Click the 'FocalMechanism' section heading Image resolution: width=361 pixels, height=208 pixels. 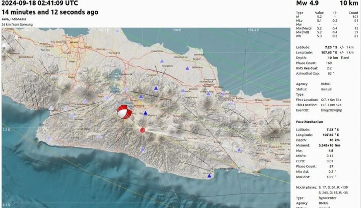tap(309, 122)
